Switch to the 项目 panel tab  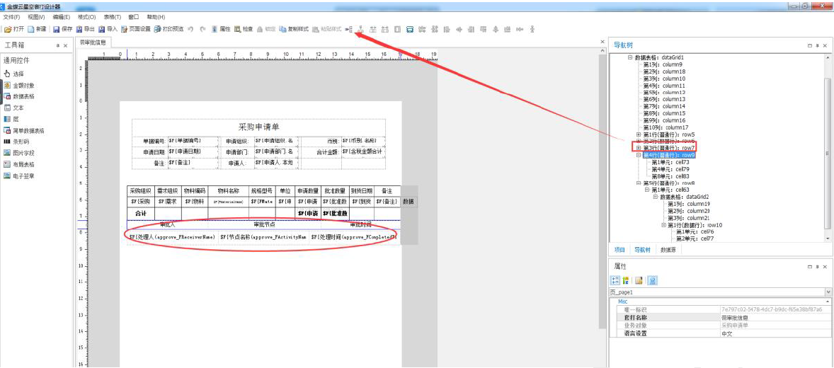(619, 250)
